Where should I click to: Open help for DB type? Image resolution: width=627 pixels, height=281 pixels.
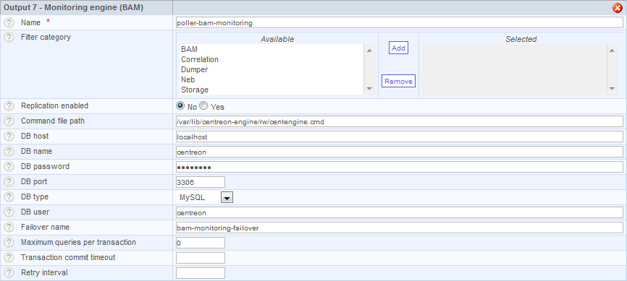(x=9, y=197)
